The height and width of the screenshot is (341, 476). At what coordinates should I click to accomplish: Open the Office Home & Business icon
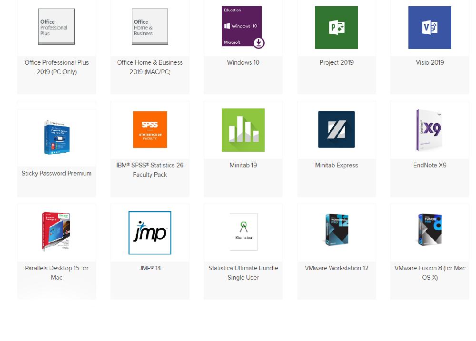pyautogui.click(x=149, y=27)
